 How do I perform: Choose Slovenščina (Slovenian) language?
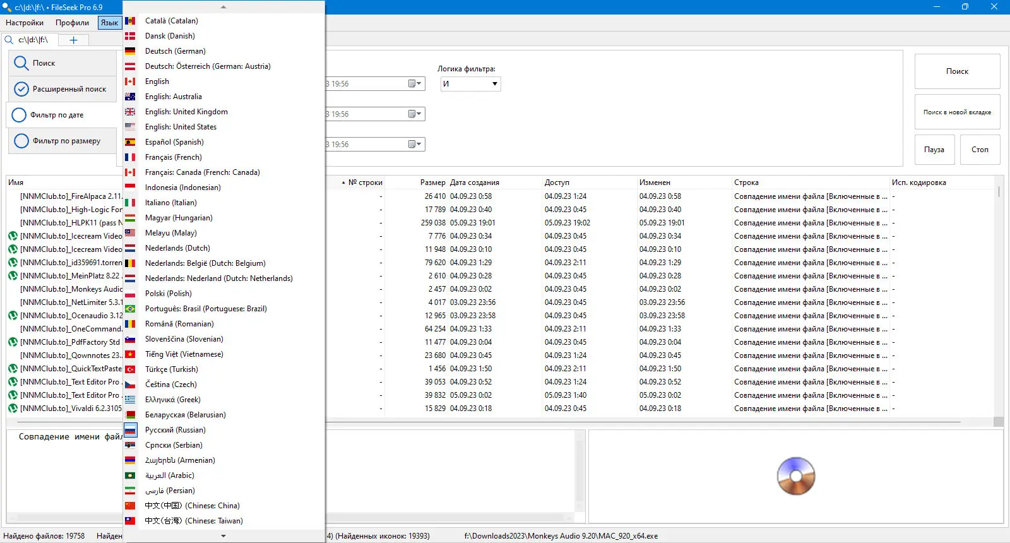[x=224, y=339]
